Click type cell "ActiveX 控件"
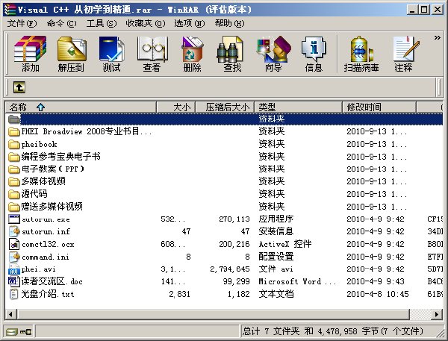The width and height of the screenshot is (448, 341). pyautogui.click(x=285, y=244)
